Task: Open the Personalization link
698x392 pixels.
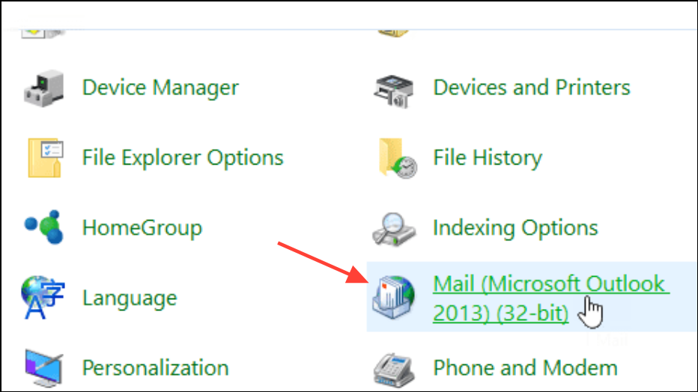Action: [x=155, y=368]
